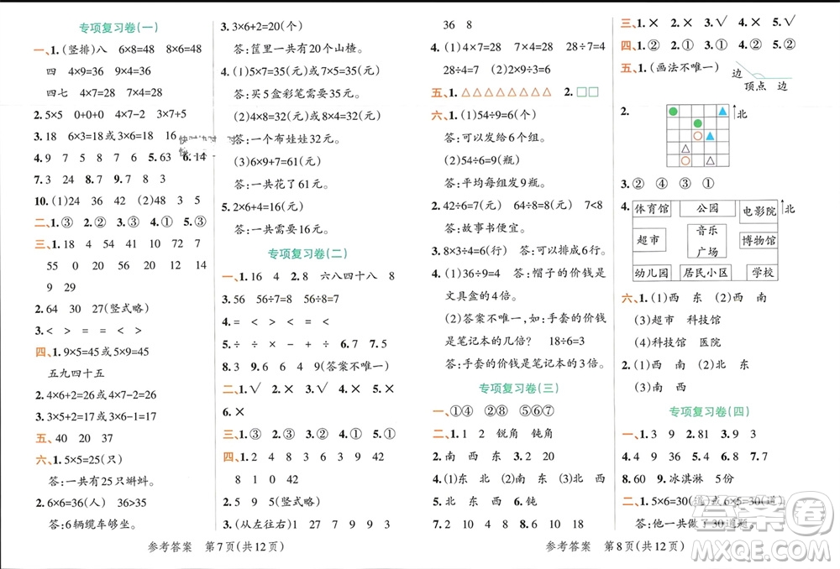Click the word 钝角
The height and width of the screenshot is (569, 840).
[542, 433]
